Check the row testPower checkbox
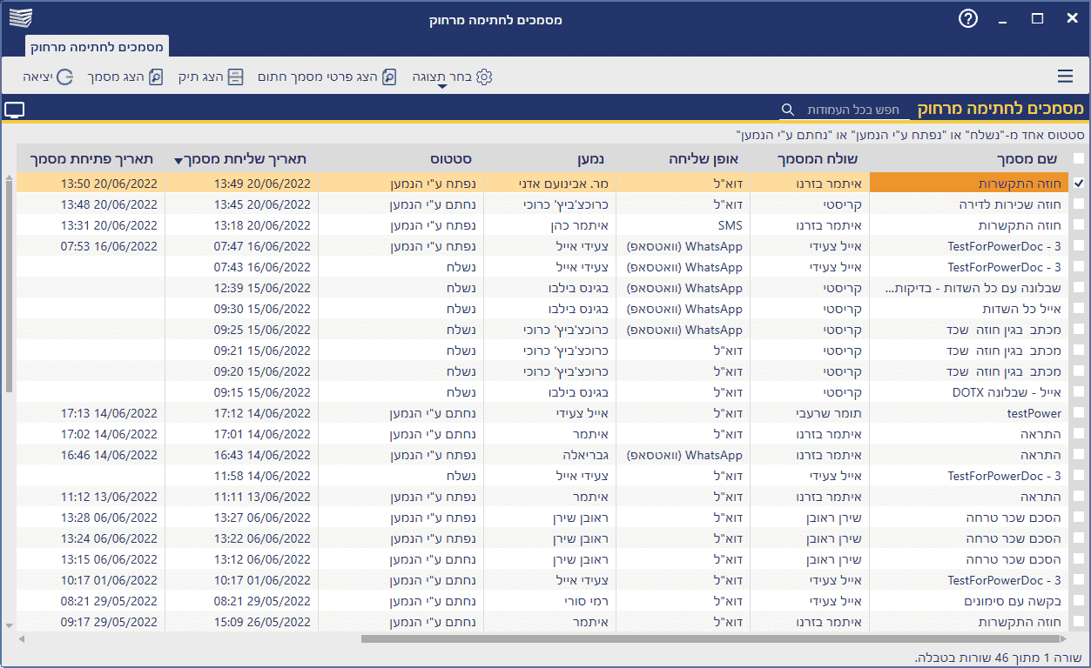Screen dimensions: 1091x668 click(1079, 413)
